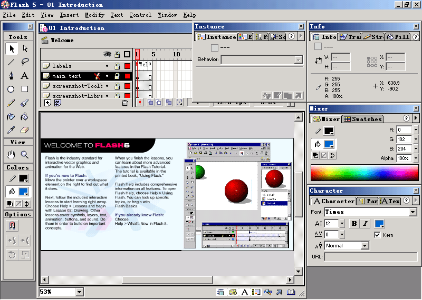Open the Normal position dropdown
The height and width of the screenshot is (300, 422).
click(x=365, y=246)
